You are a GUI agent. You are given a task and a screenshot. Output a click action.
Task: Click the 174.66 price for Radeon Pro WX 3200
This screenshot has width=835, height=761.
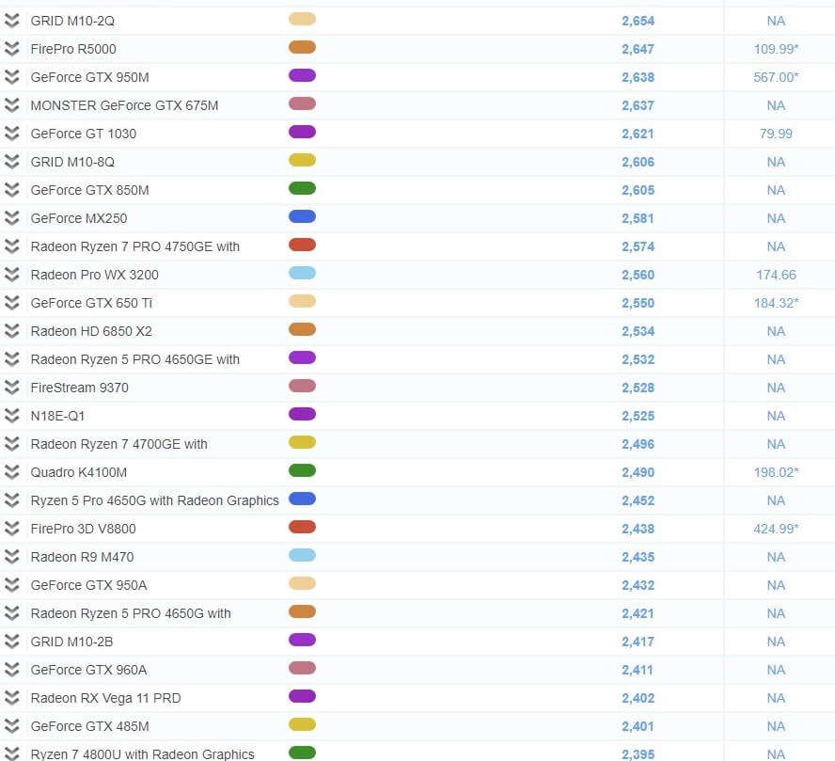(776, 275)
